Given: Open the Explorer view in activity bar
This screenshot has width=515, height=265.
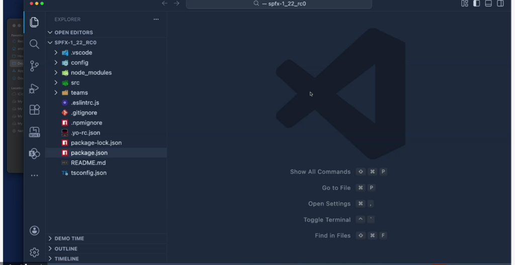Looking at the screenshot, I should pyautogui.click(x=34, y=22).
